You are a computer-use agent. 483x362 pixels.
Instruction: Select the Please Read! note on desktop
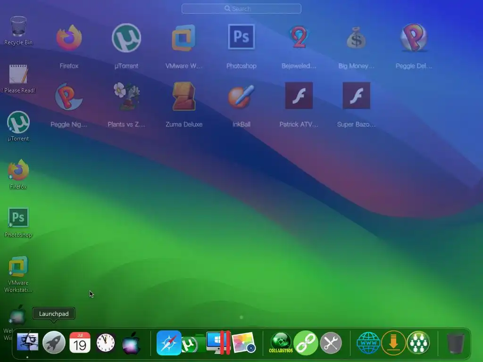[x=18, y=79]
